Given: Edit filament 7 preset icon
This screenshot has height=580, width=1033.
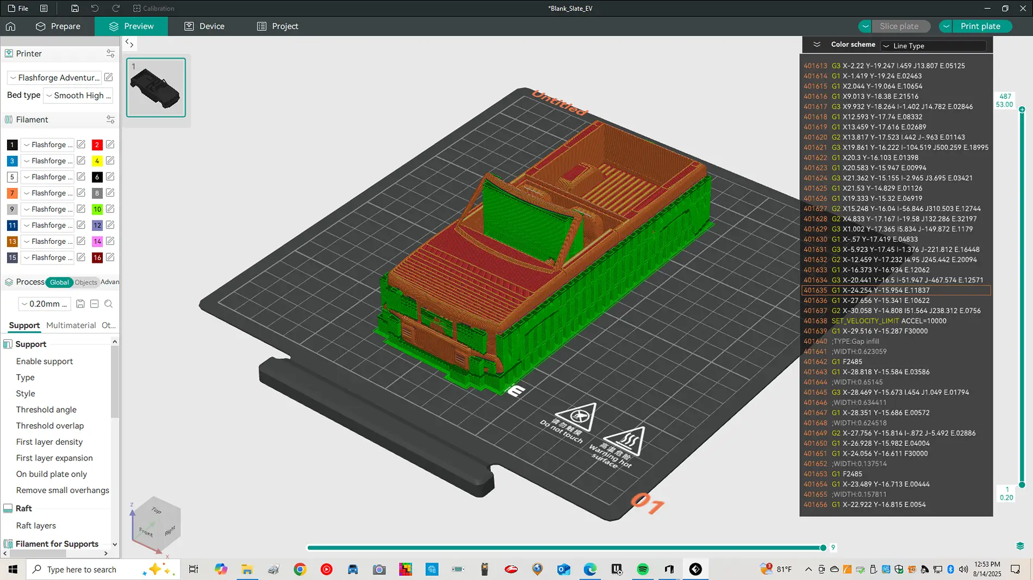Looking at the screenshot, I should (x=81, y=193).
